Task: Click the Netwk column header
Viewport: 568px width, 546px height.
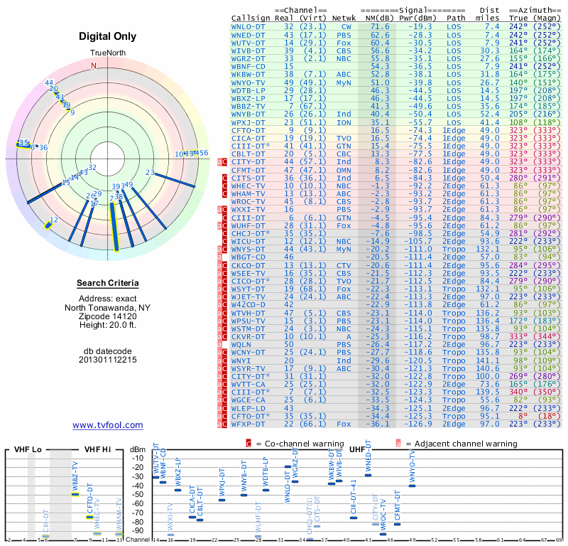Action: click(x=344, y=18)
